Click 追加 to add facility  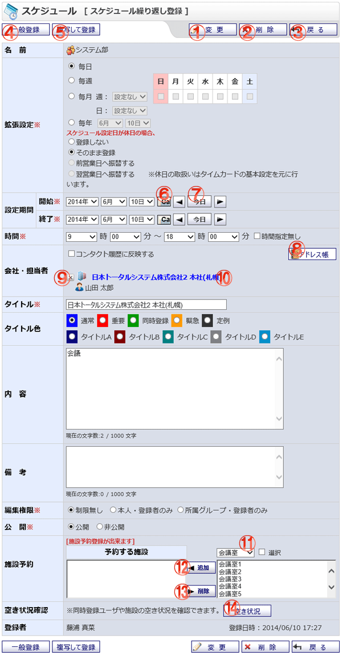coord(201,568)
